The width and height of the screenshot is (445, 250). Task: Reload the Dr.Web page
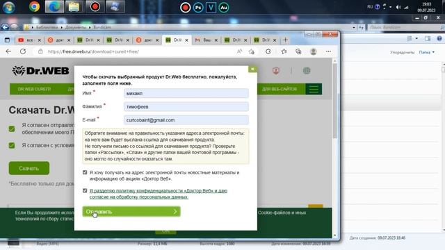(23, 51)
